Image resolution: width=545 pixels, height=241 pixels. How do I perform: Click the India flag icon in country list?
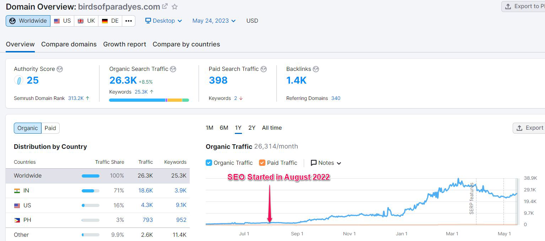point(17,191)
